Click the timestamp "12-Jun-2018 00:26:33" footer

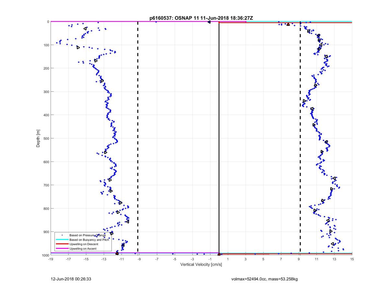coord(71,279)
